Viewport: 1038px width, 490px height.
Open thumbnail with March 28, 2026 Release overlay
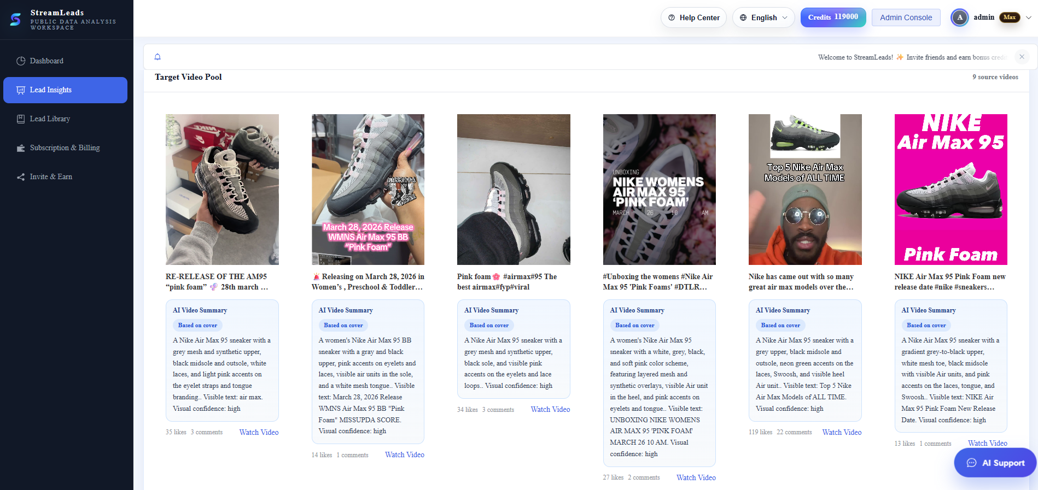(368, 190)
